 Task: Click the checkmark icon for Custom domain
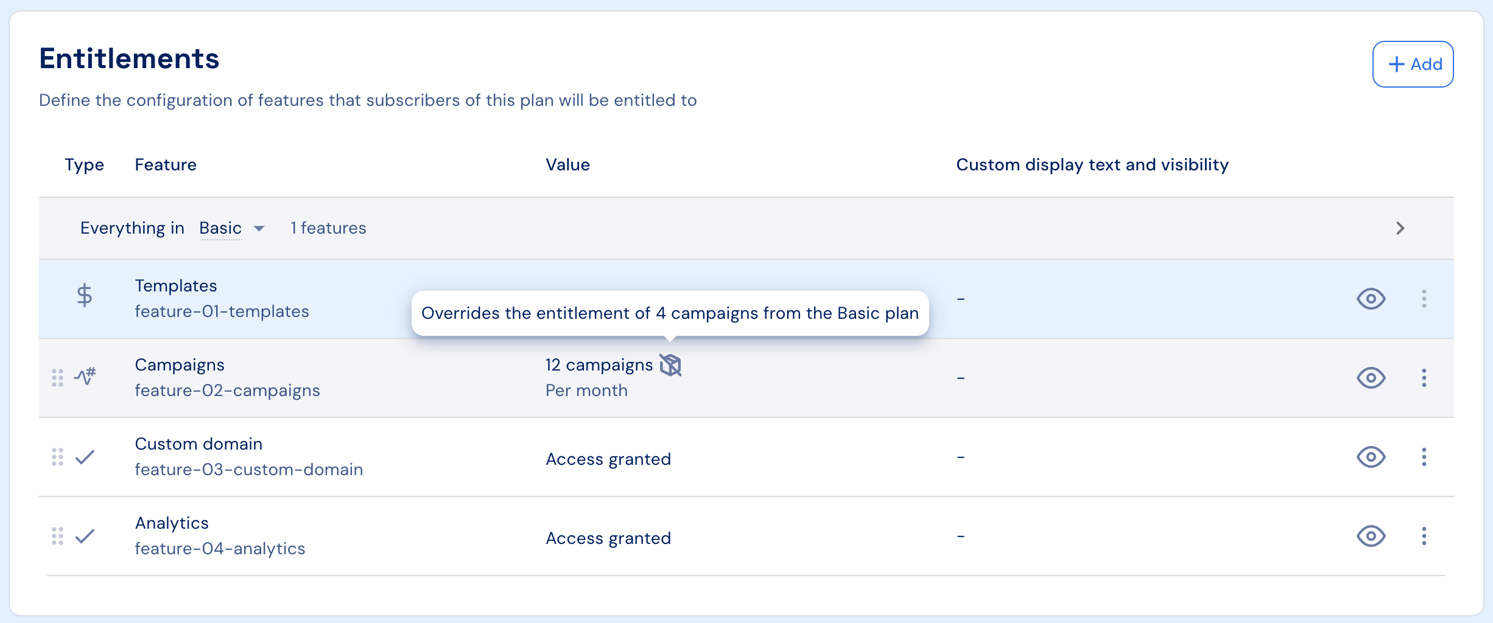pos(85,457)
